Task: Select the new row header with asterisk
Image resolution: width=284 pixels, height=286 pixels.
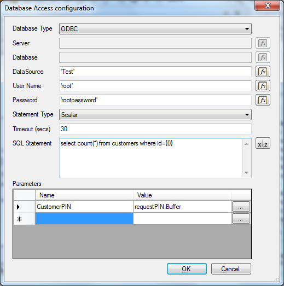Action: 24,219
